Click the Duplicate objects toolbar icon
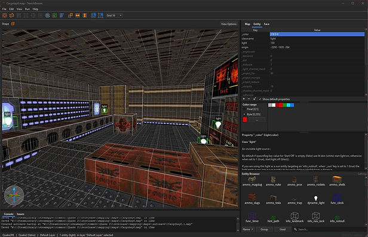This screenshot has height=237, width=368. coord(70,16)
